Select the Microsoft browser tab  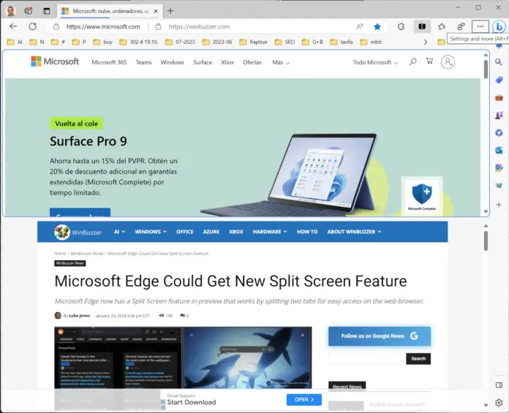(110, 11)
